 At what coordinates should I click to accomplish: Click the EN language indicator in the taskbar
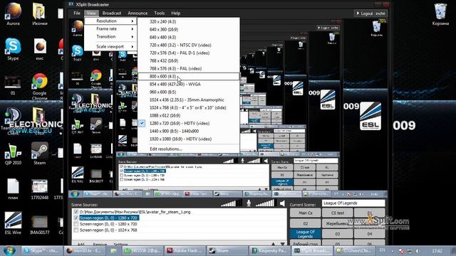[x=382, y=250]
